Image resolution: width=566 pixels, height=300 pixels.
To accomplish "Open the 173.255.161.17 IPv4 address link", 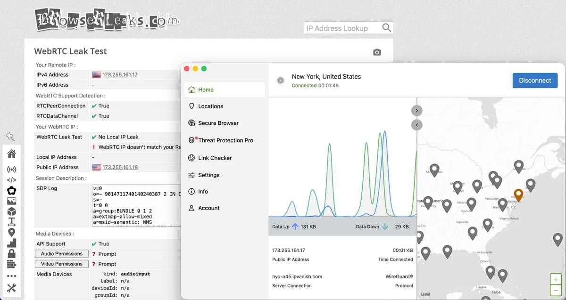I will point(120,74).
